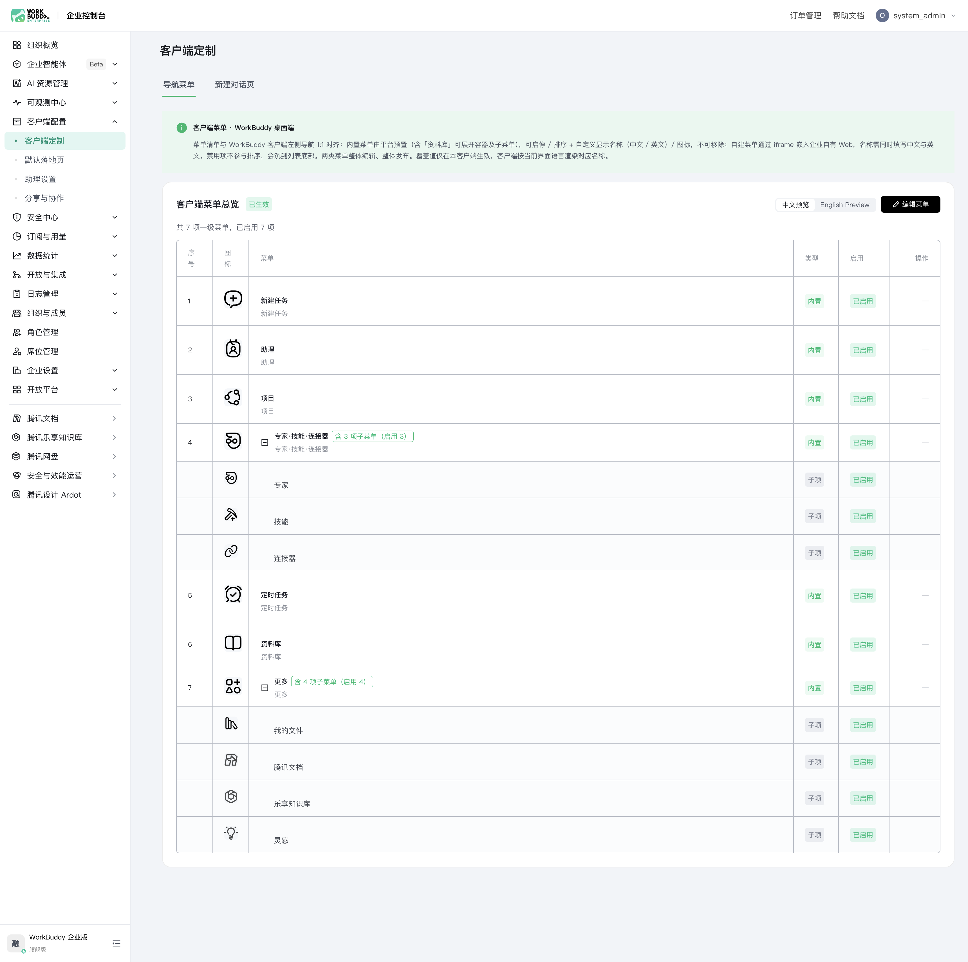
Task: Switch to the 导航菜单 tab
Action: tap(179, 85)
